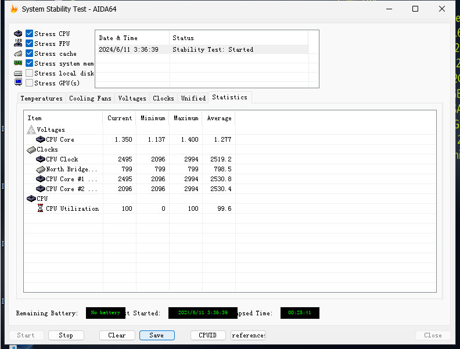Click CPU Core #1 average 2530.8
Screen dimensions: 460x349
click(221, 179)
